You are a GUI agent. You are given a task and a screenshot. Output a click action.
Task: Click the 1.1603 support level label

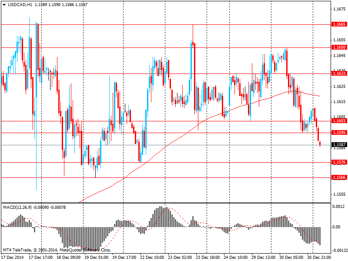coord(339,121)
